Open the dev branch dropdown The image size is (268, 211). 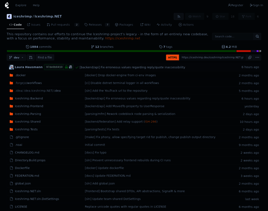pyautogui.click(x=17, y=57)
